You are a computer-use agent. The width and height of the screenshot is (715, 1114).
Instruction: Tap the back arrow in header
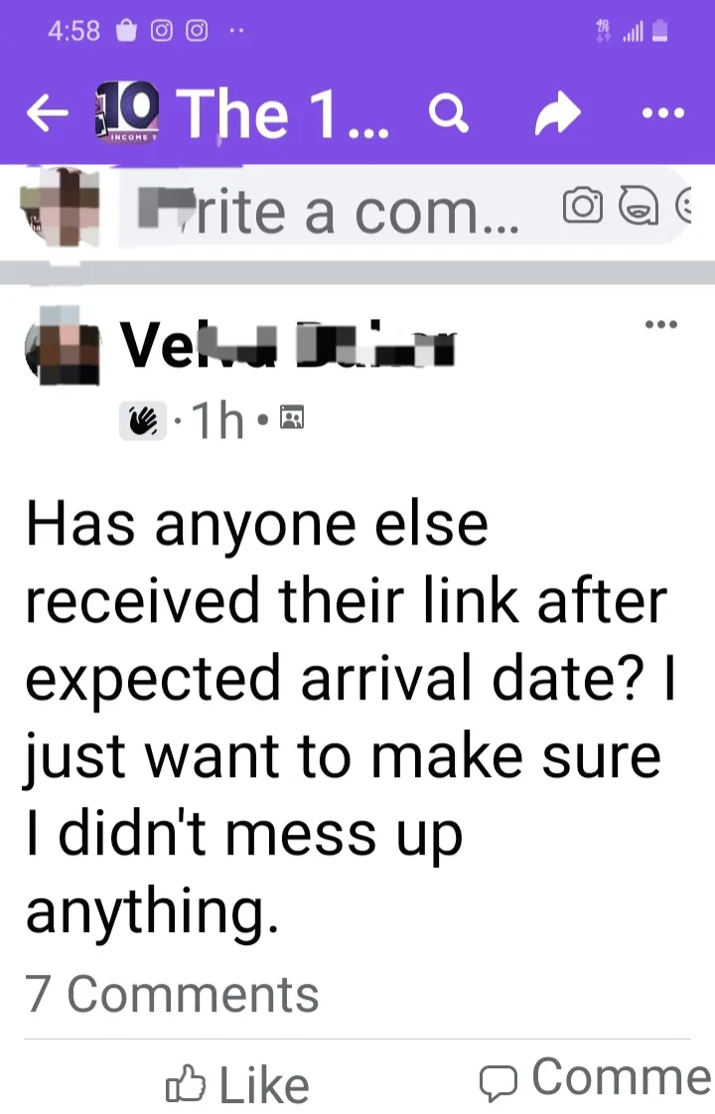48,113
